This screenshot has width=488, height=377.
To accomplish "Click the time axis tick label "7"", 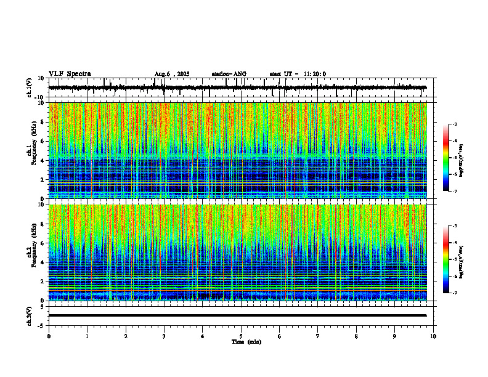I will coord(318,336).
